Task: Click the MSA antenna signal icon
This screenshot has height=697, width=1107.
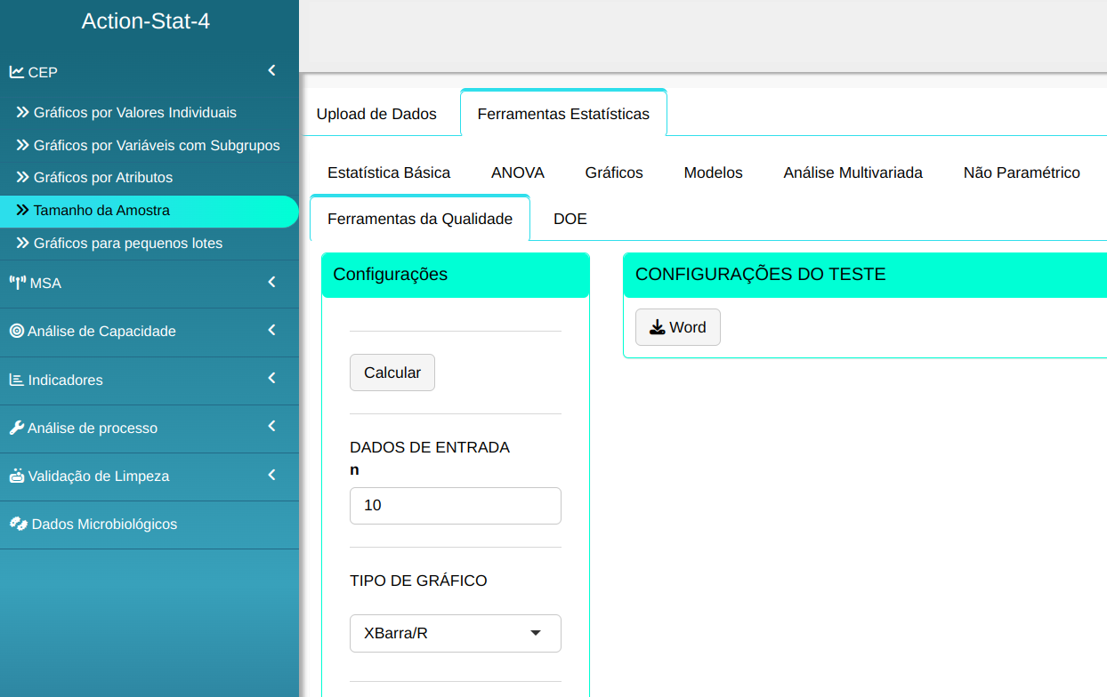Action: (x=18, y=283)
